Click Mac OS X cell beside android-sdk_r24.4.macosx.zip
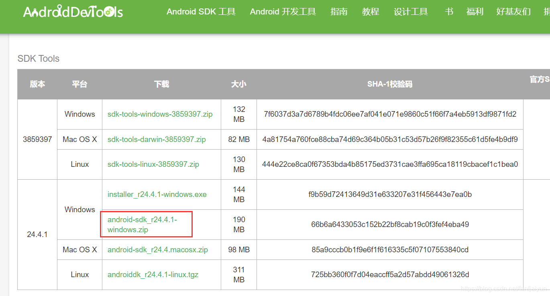 click(x=79, y=249)
